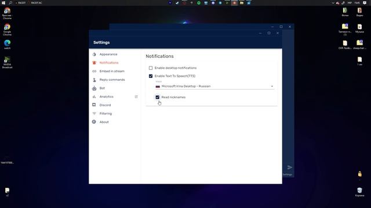371x208 pixels.
Task: Select the Видео desktop icon
Action: point(359,12)
